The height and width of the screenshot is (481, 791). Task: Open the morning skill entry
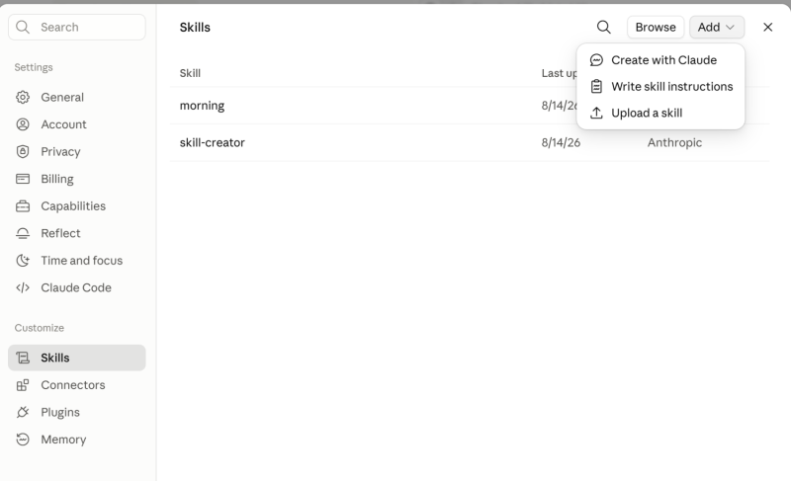click(470, 106)
